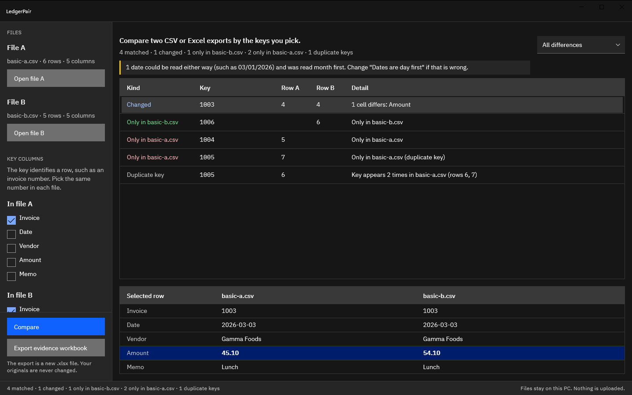632x395 pixels.
Task: Check the Amount key column checkbox
Action: [11, 262]
